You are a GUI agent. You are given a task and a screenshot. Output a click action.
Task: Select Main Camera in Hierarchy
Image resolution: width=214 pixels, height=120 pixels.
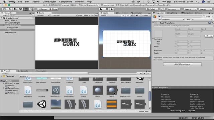(11, 20)
